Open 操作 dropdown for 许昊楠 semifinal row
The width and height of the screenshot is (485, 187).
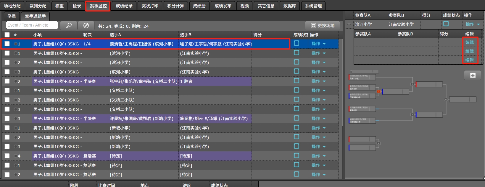[x=318, y=119]
